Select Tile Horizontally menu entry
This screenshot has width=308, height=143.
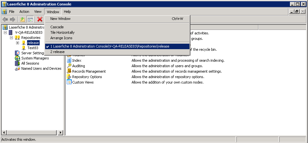[x=118, y=32]
